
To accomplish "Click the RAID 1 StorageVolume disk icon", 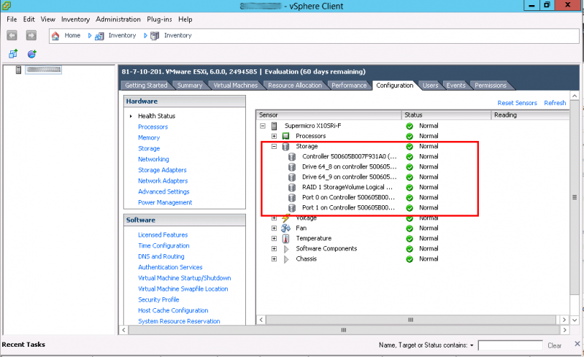I will coord(292,188).
